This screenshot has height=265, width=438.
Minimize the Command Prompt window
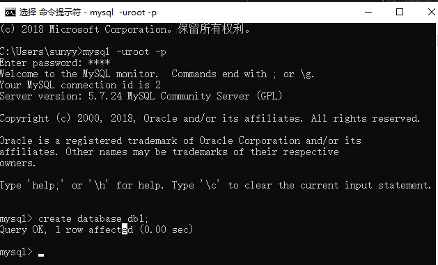tap(368, 13)
